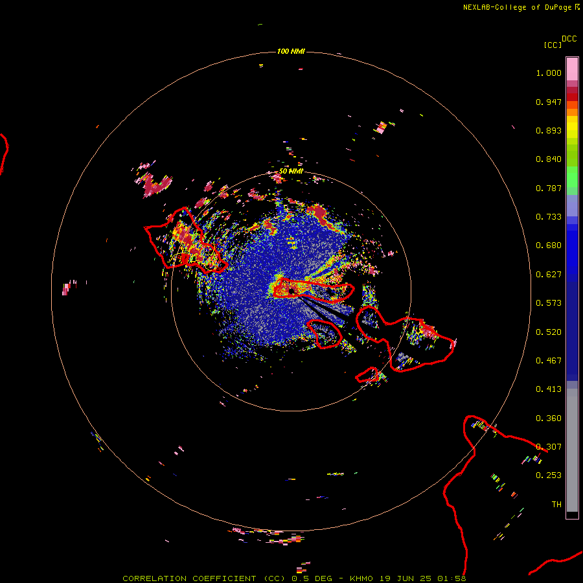Click the 0.253 color scale value
The width and height of the screenshot is (583, 583).
549,475
